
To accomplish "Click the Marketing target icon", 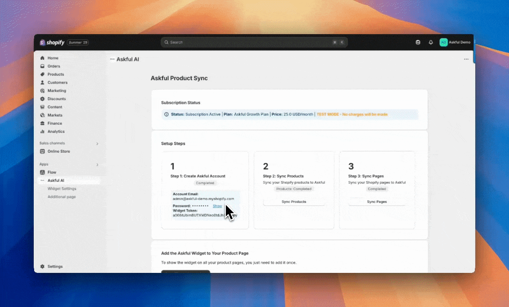I will point(42,91).
